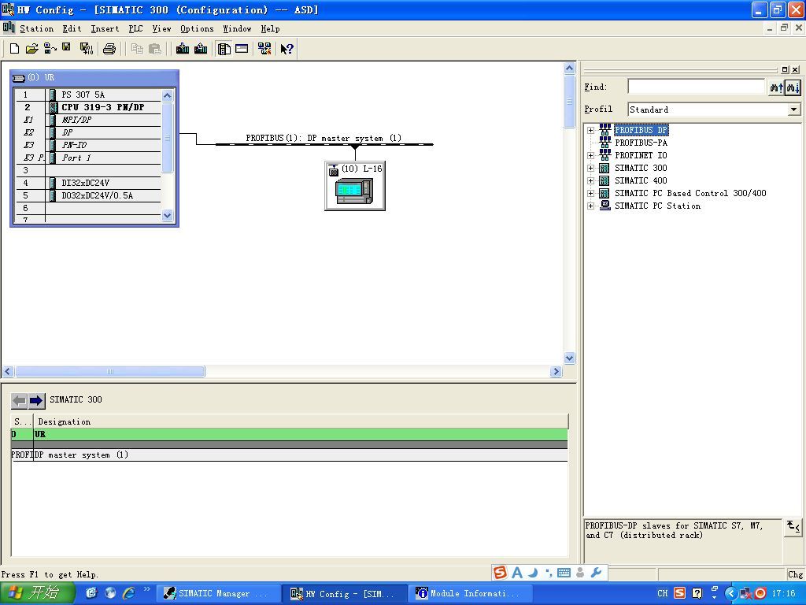Open the Options menu
The width and height of the screenshot is (806, 605).
[x=197, y=29]
